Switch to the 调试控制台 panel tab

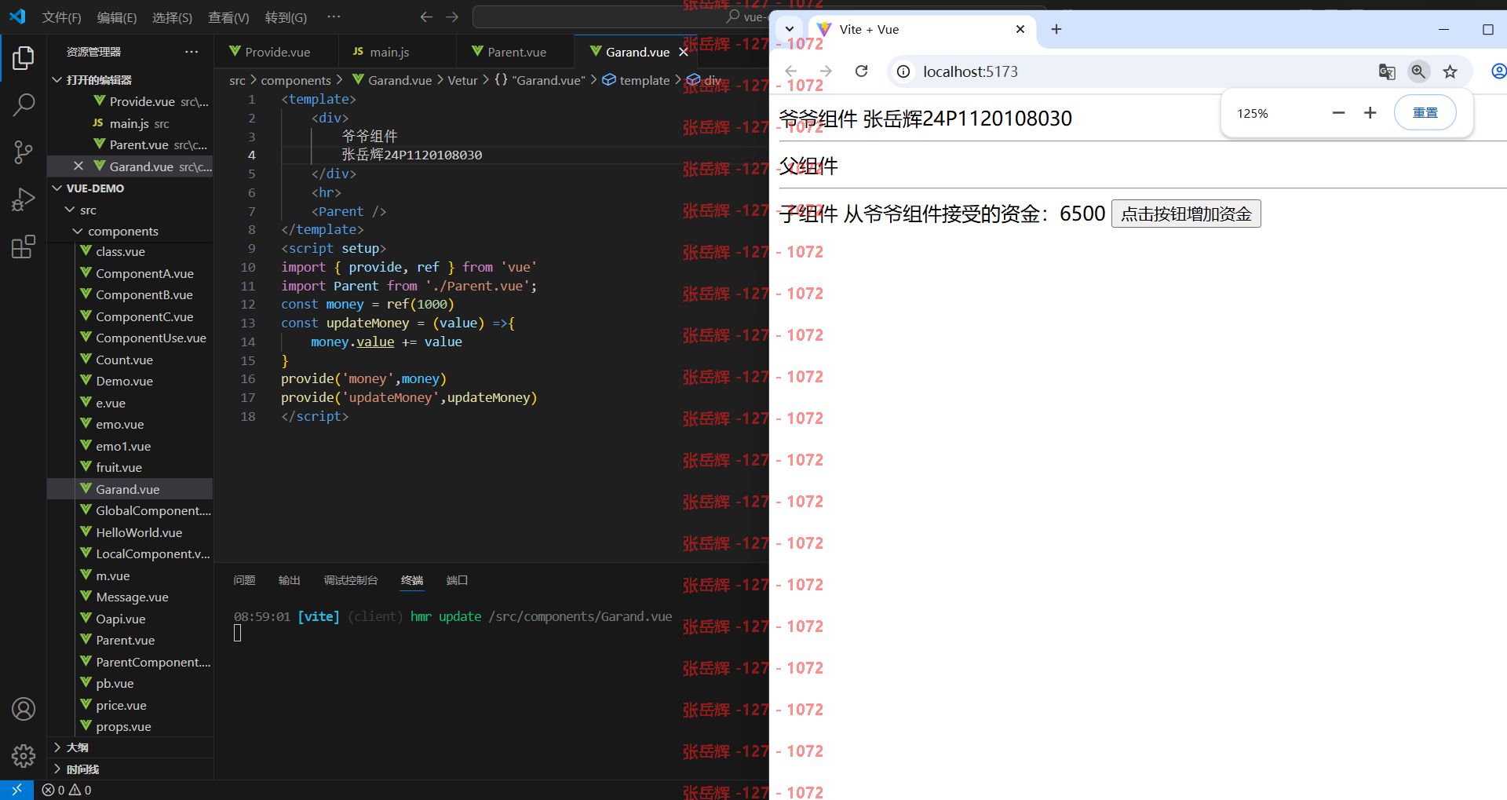click(350, 580)
